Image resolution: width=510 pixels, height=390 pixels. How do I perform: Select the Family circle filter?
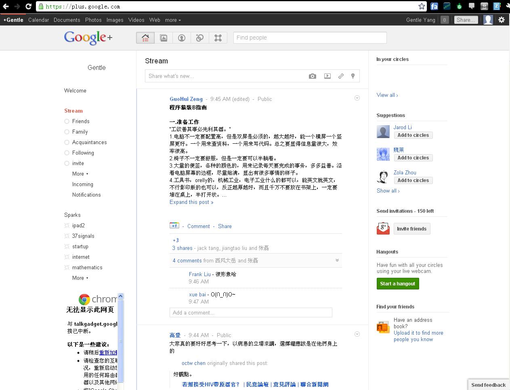tap(80, 132)
